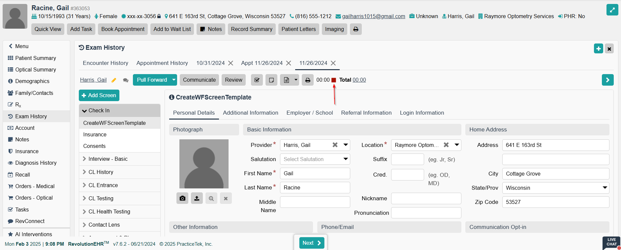This screenshot has height=250, width=621.
Task: Open the Encounter History tab
Action: click(x=106, y=63)
